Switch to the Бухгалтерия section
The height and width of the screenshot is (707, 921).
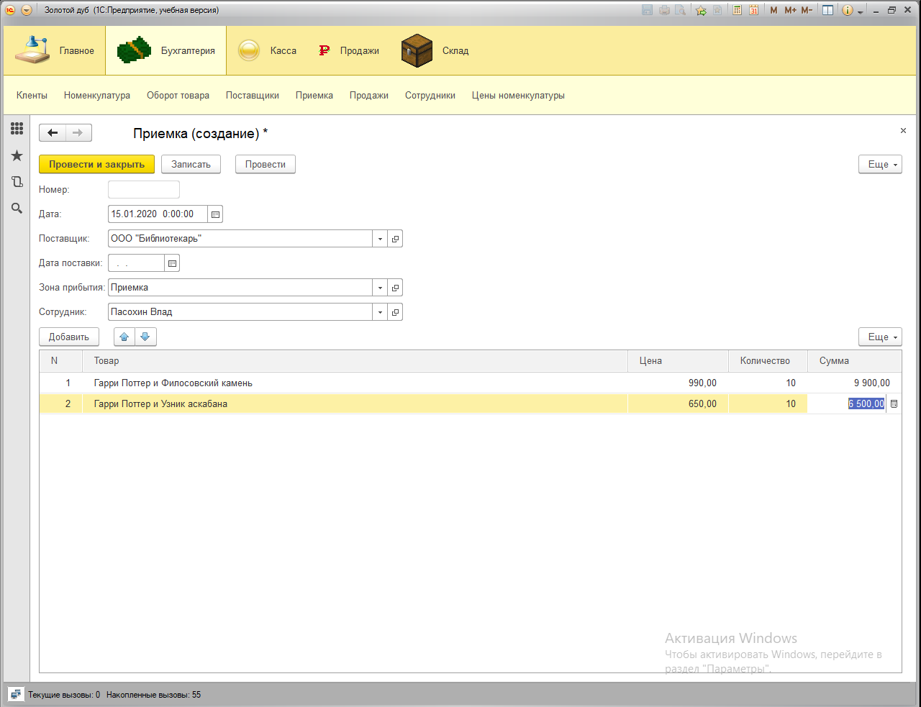(165, 50)
